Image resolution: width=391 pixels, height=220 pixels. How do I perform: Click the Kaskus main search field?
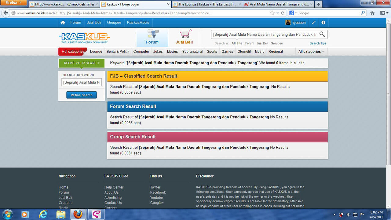pyautogui.click(x=265, y=35)
